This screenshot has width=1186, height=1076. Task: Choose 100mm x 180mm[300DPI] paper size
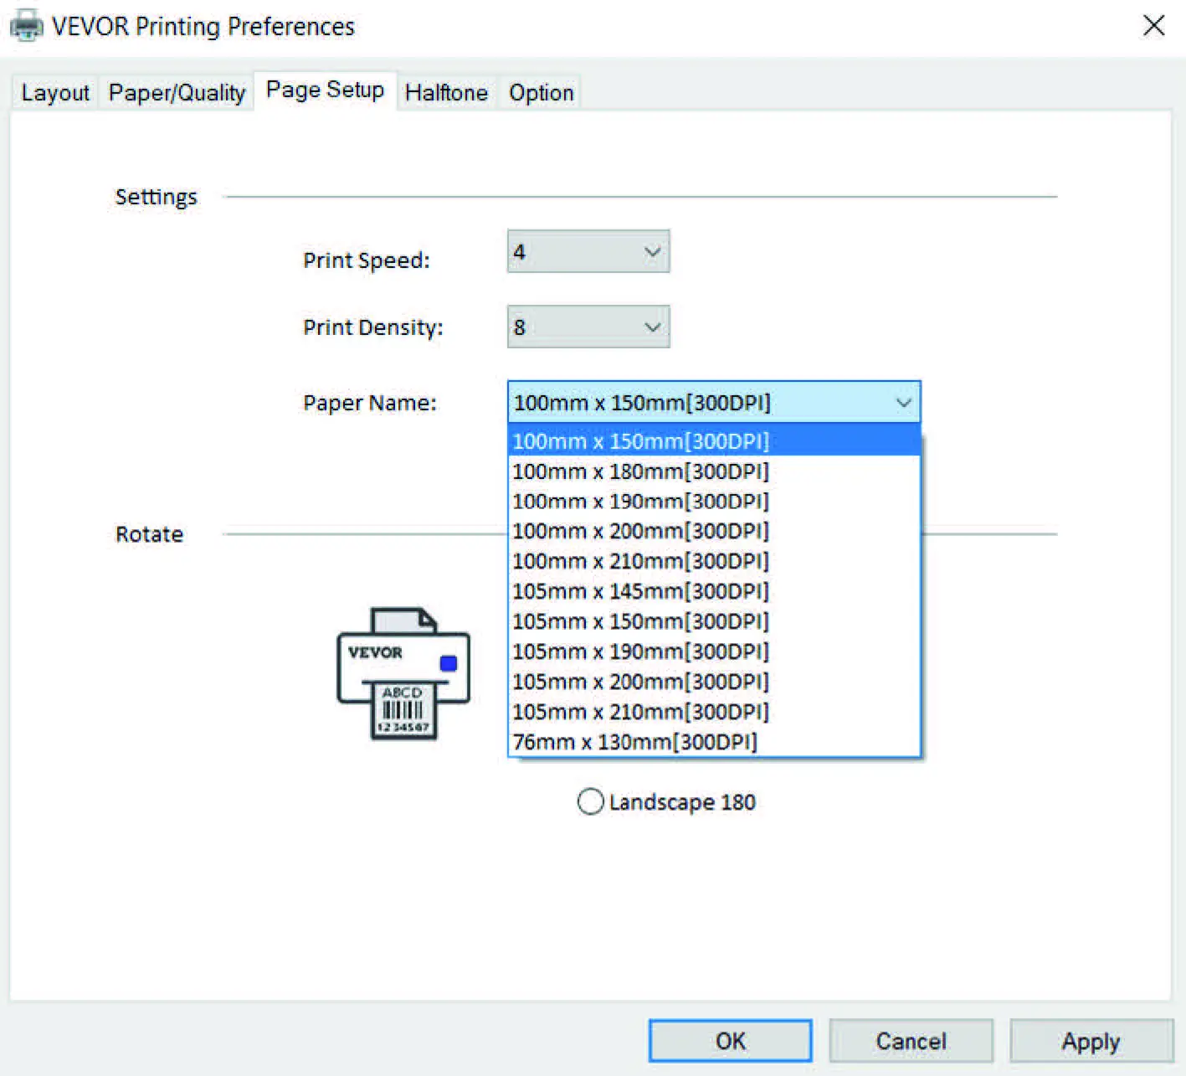tap(714, 471)
